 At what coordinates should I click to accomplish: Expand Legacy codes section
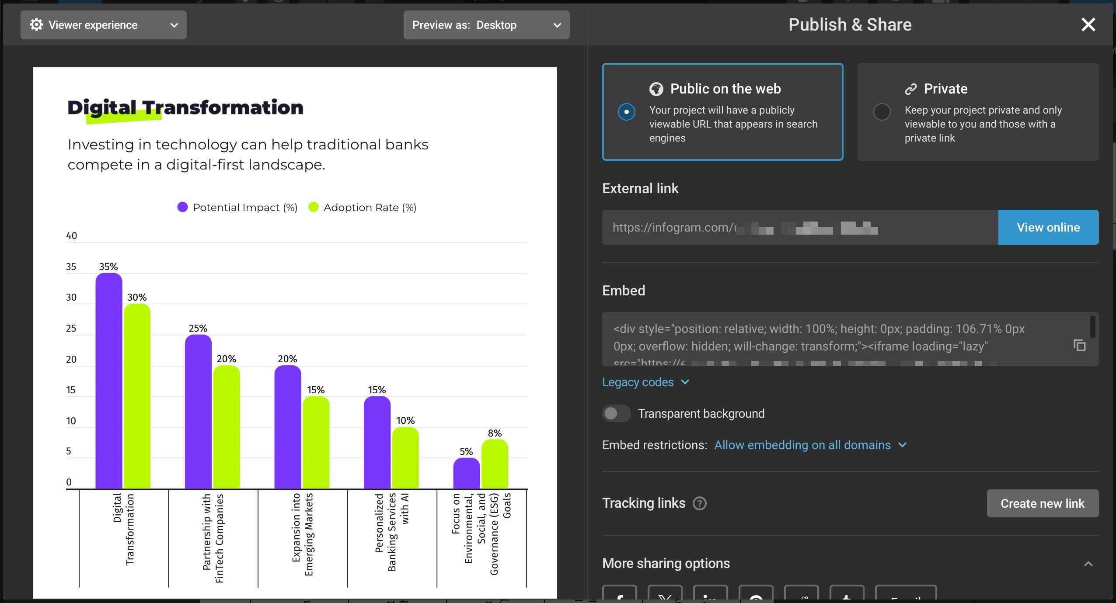[645, 382]
